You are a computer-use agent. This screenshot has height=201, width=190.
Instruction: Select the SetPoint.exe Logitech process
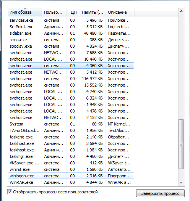71,27
